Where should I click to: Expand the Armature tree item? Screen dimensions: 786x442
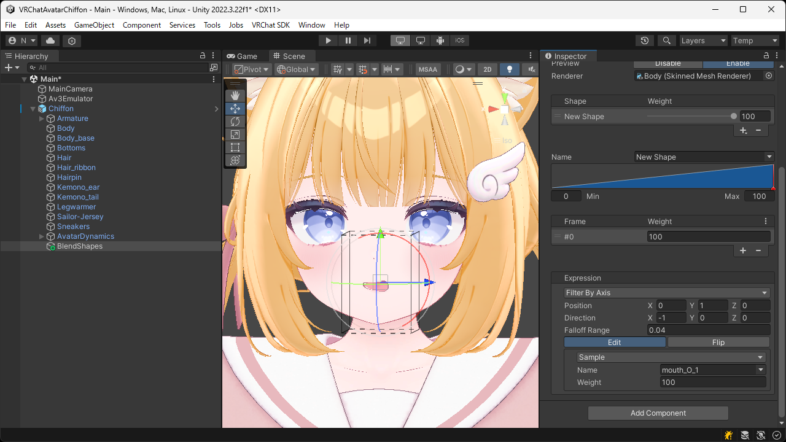[42, 118]
